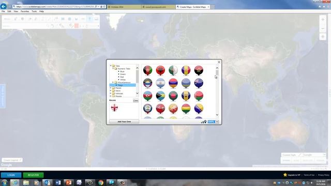Click the marker size pin icon

coord(204,122)
